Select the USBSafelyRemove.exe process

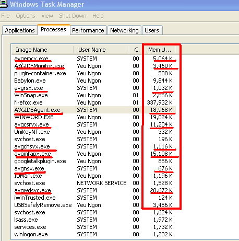click(x=94, y=205)
